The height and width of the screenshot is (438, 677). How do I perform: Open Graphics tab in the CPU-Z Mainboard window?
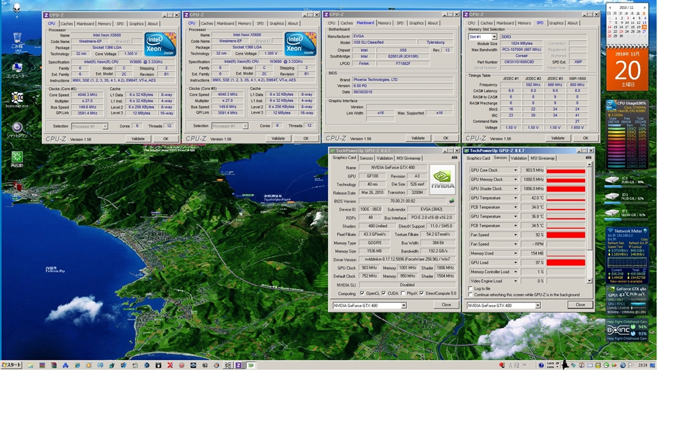coord(417,23)
